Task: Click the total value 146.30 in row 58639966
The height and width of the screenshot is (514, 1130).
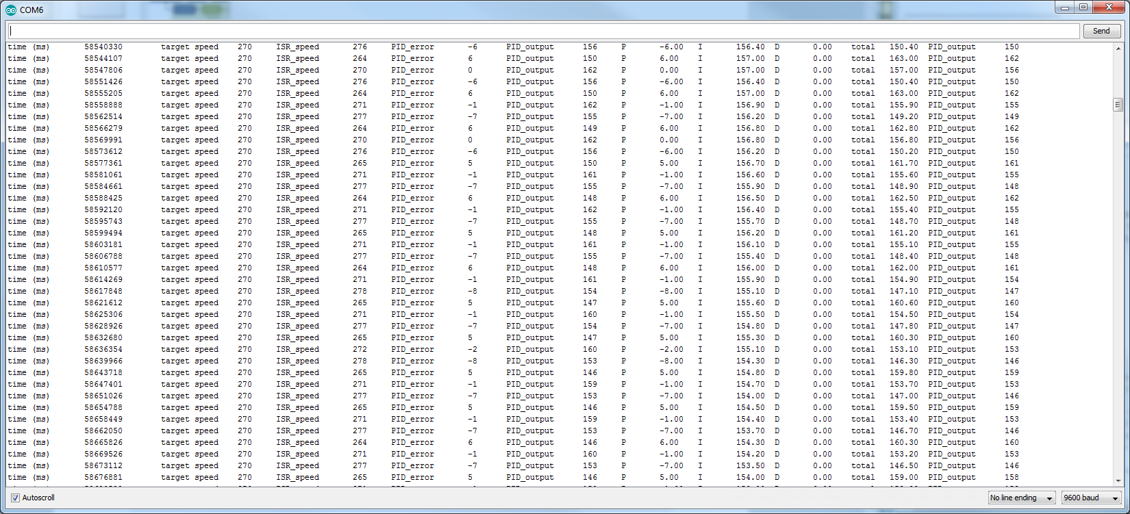Action: pyautogui.click(x=904, y=361)
